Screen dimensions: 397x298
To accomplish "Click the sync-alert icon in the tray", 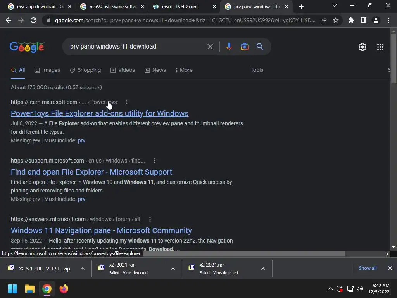I will click(x=340, y=289).
